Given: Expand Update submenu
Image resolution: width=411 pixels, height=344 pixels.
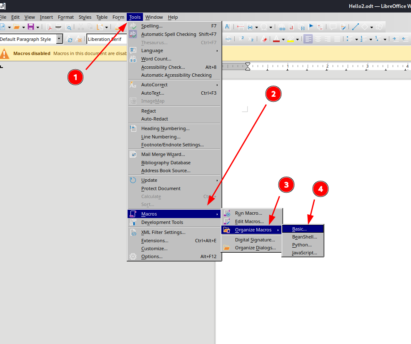Looking at the screenshot, I should coord(175,181).
